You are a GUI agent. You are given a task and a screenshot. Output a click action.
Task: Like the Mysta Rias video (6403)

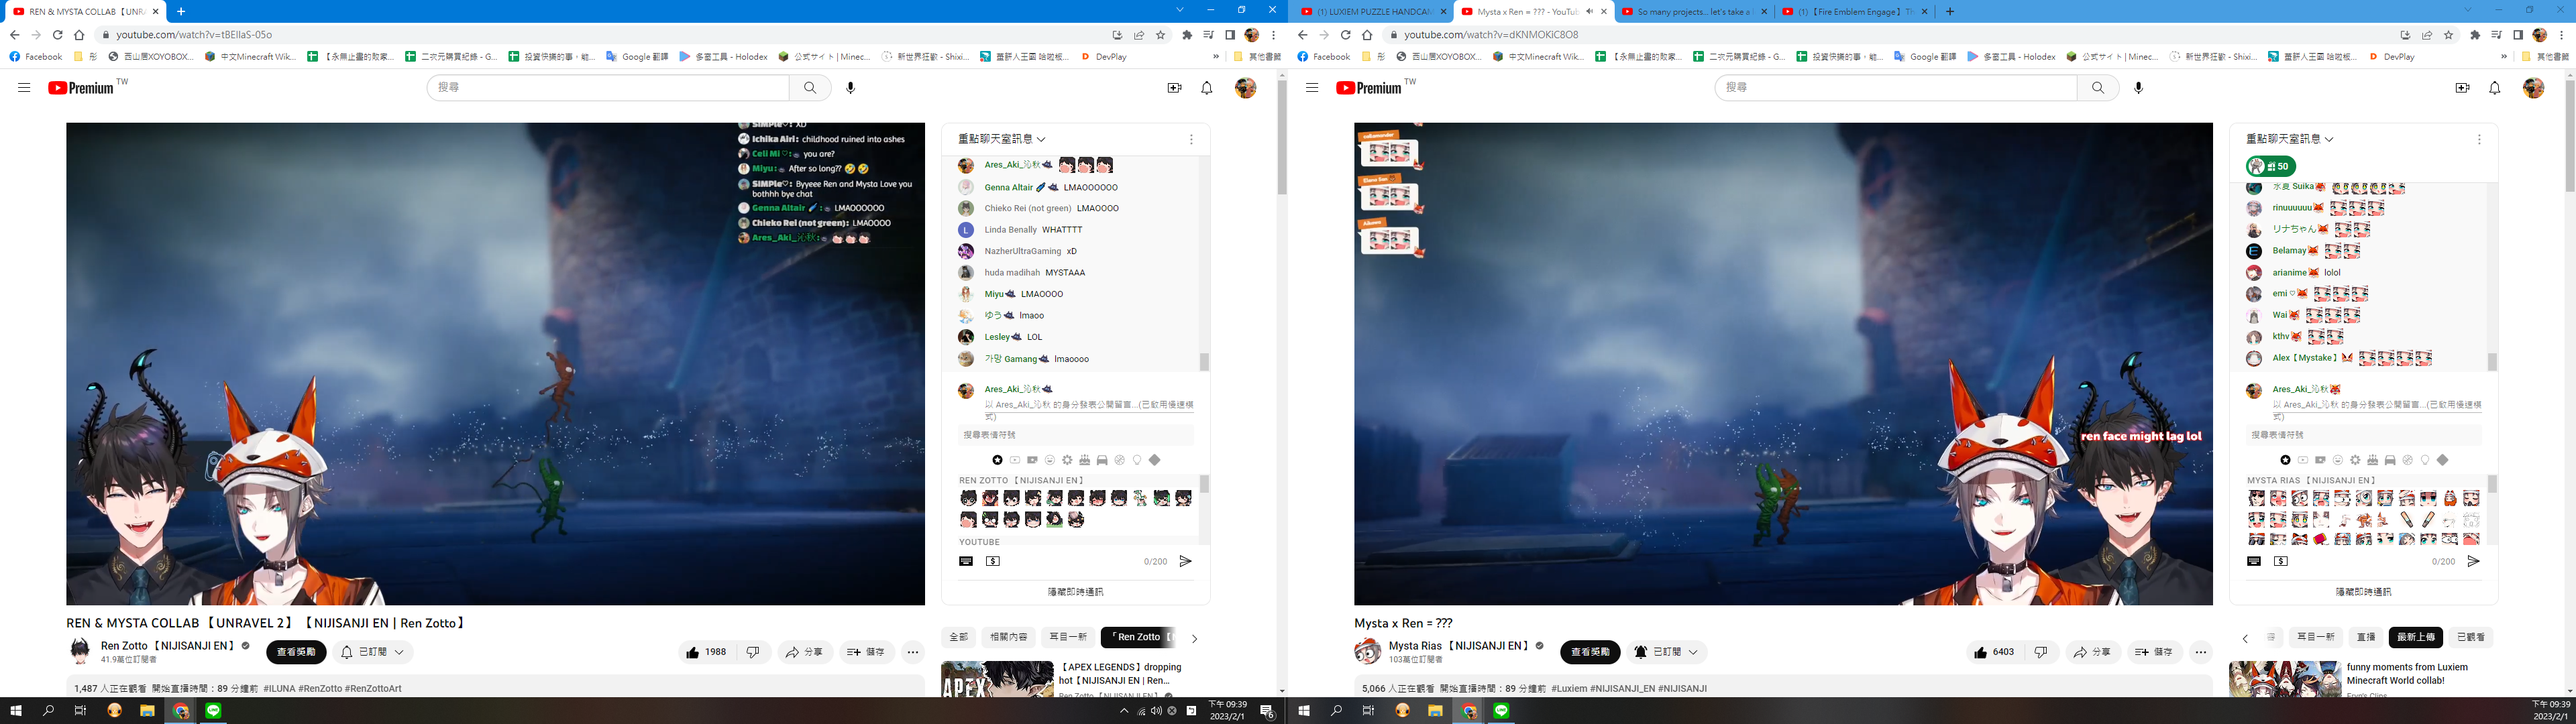1994,652
